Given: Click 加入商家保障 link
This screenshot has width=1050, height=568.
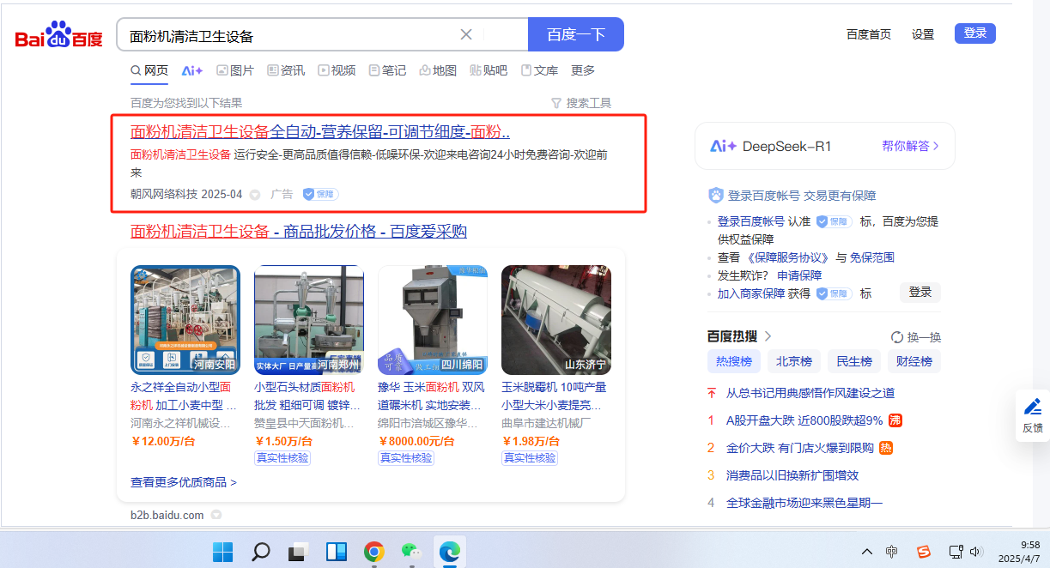Looking at the screenshot, I should [x=751, y=293].
